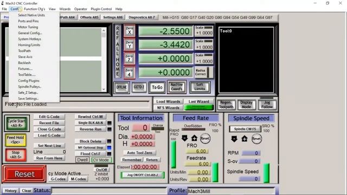The height and width of the screenshot is (195, 347).
Task: Toggle CV Mode
Action: (101, 160)
